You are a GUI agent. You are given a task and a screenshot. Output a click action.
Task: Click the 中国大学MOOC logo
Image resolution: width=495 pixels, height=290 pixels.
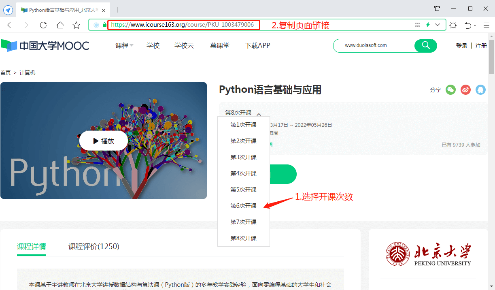click(x=45, y=46)
